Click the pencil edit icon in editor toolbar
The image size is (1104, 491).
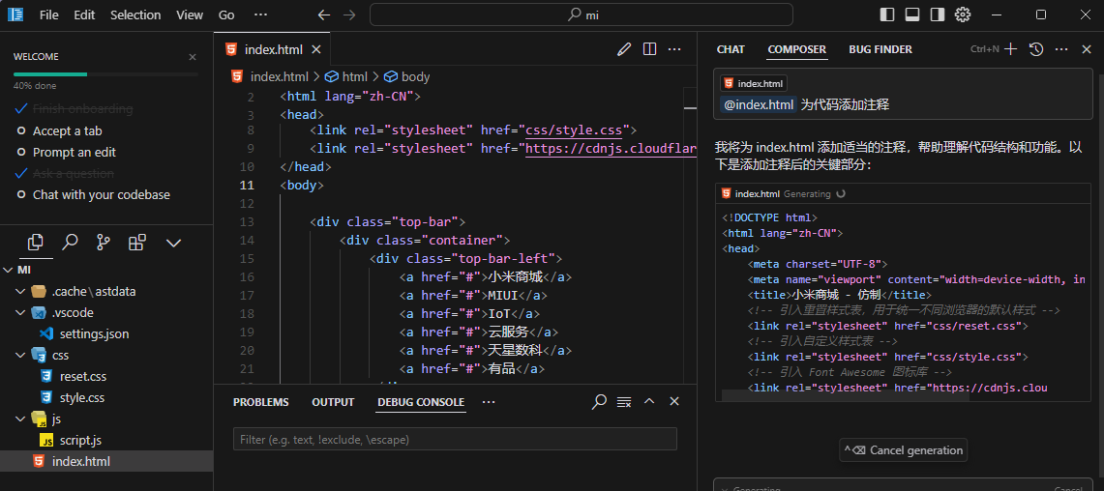pyautogui.click(x=624, y=49)
